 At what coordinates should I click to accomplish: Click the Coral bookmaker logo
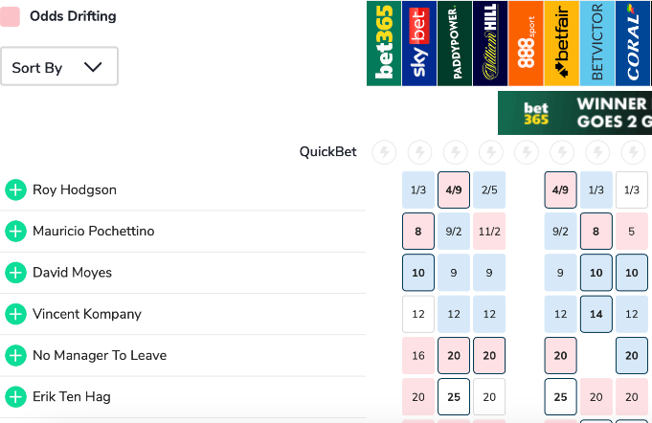pos(633,43)
